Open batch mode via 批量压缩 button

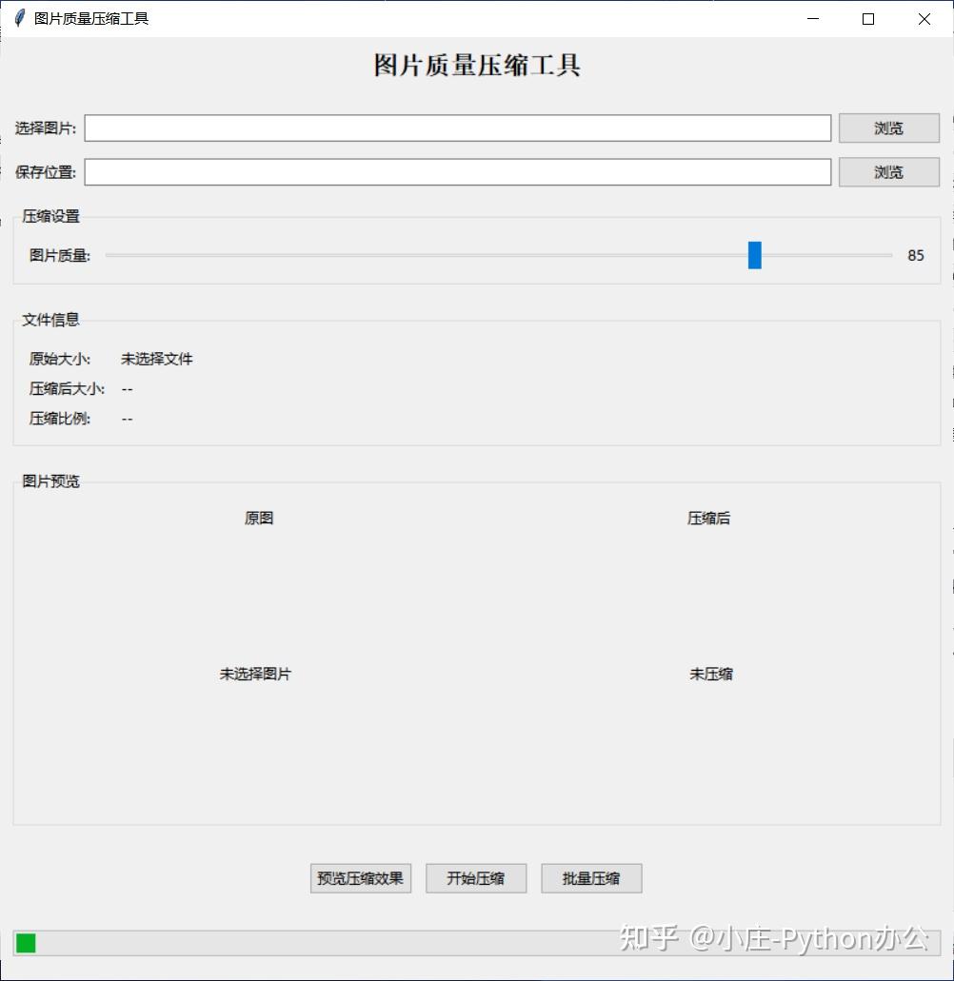point(591,877)
